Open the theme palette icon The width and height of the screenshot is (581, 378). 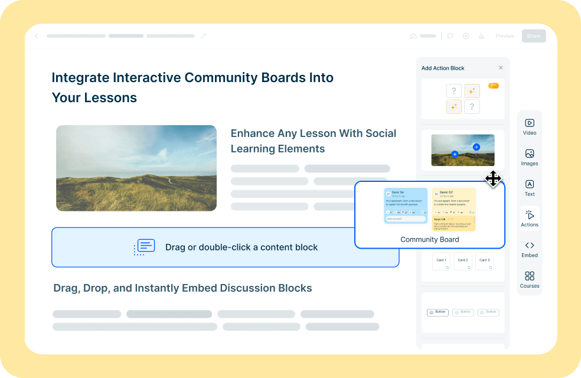[x=449, y=35]
